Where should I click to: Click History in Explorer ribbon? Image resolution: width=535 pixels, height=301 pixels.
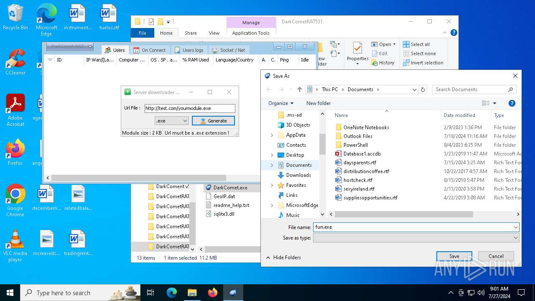[383, 63]
